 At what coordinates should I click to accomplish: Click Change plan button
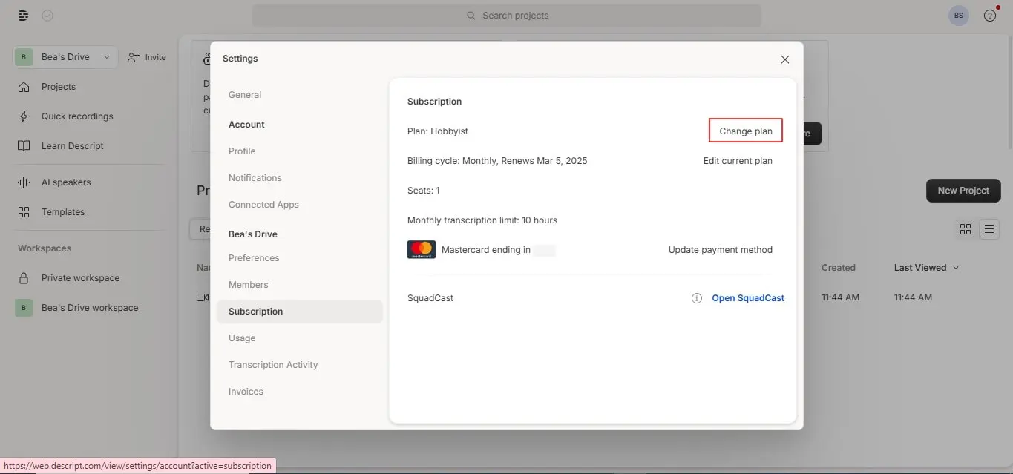tap(746, 131)
